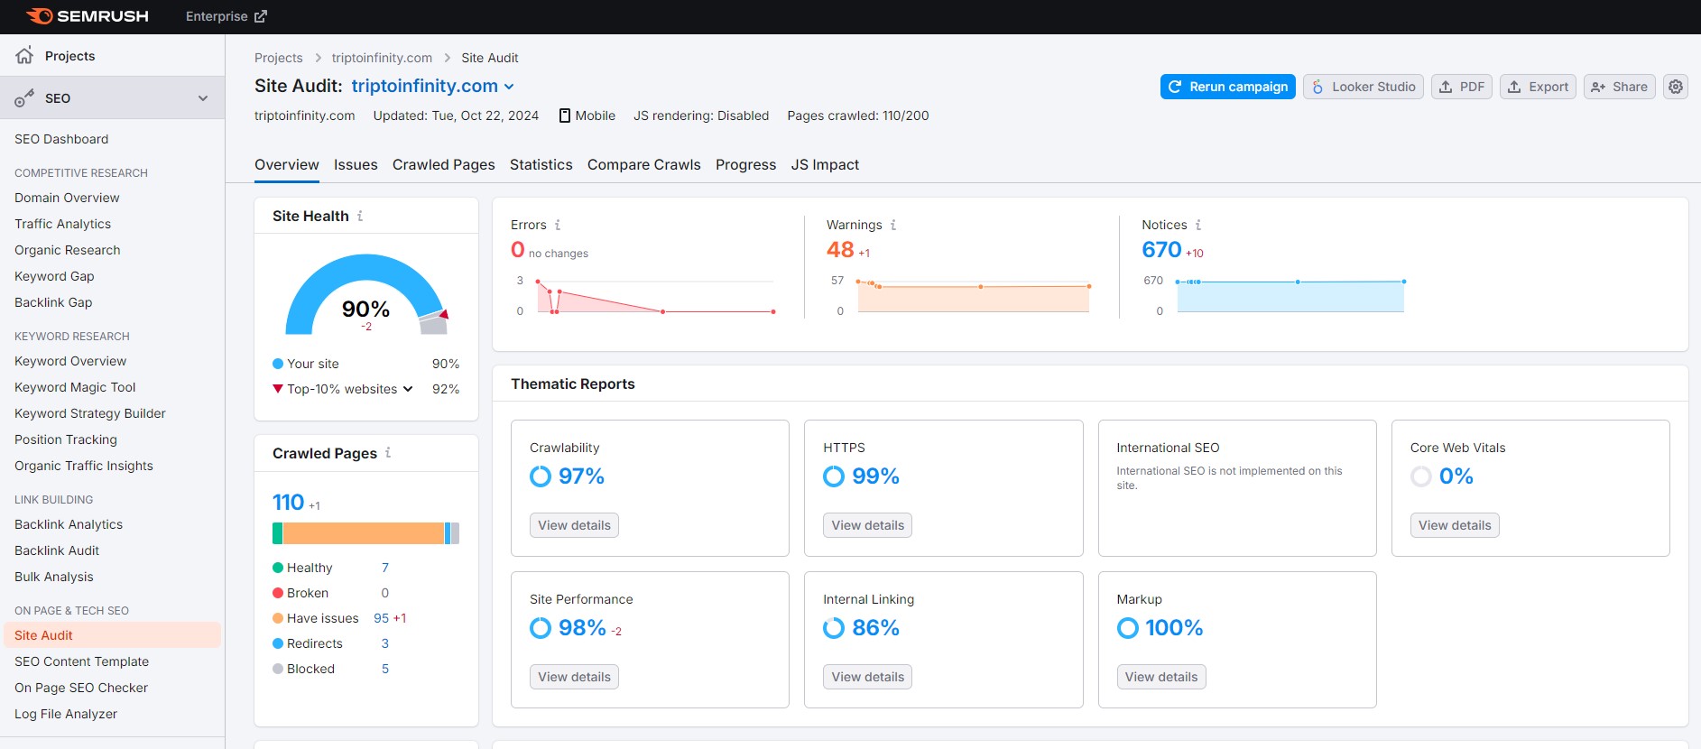Click the Crawlability score circle icon
This screenshot has height=749, width=1701.
tap(541, 476)
